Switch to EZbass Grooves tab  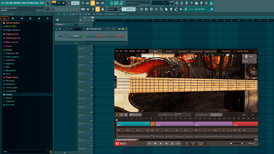[x=169, y=51]
